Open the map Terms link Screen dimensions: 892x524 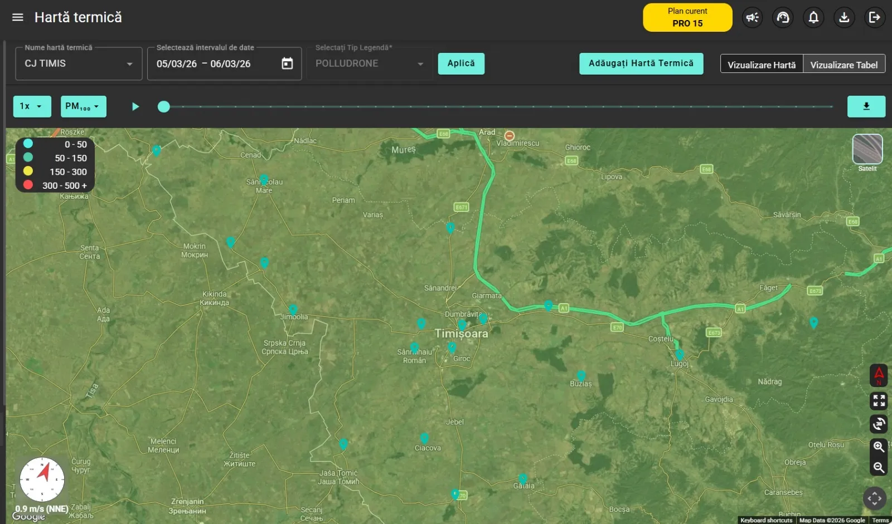880,520
